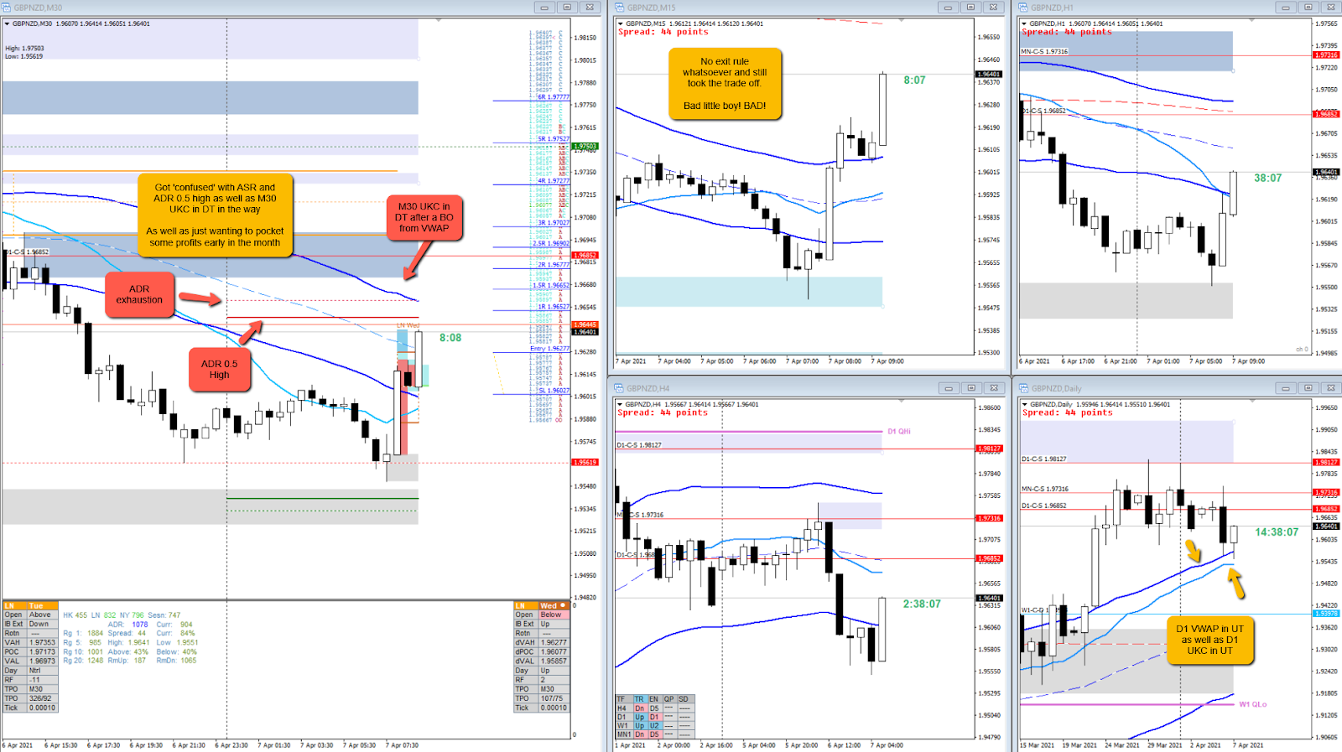
Task: Minimize the GBPNZD,M30 chart window
Action: (544, 8)
